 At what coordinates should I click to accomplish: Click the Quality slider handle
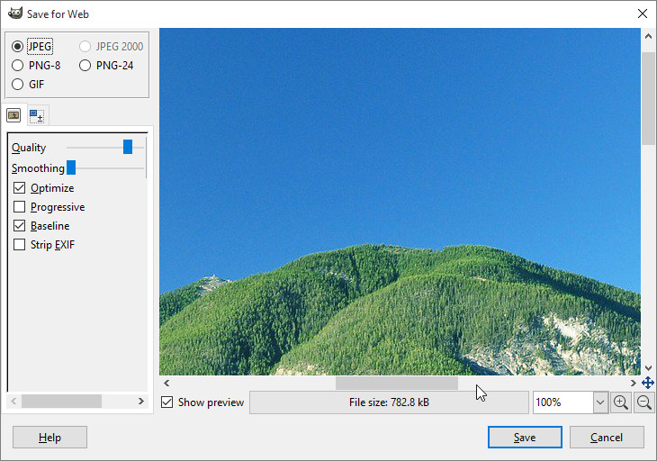coord(128,147)
